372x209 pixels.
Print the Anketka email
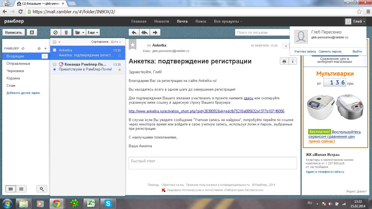click(284, 61)
